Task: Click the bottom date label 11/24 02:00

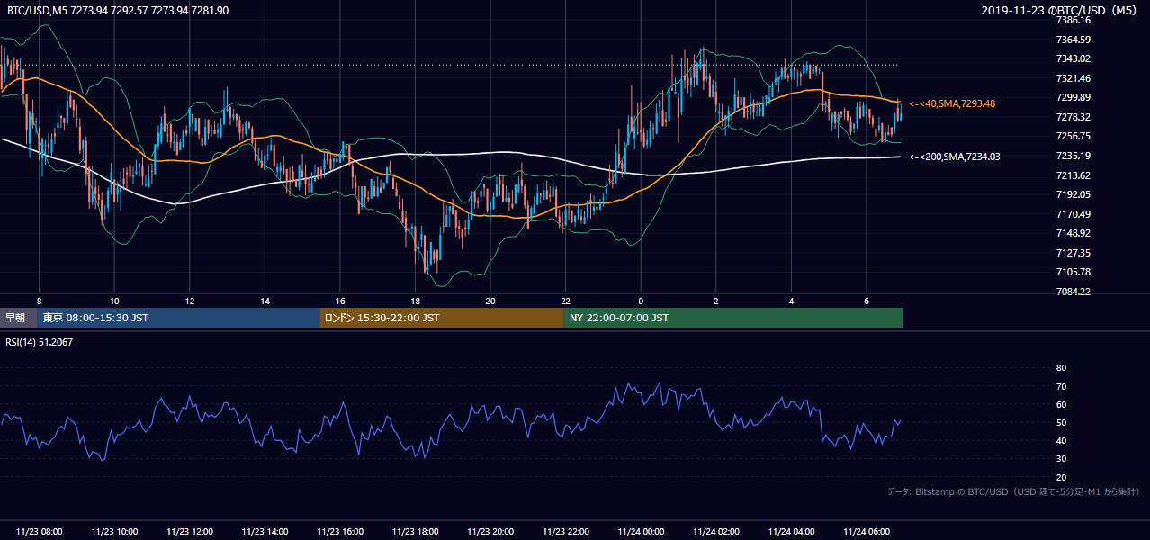Action: 715,532
